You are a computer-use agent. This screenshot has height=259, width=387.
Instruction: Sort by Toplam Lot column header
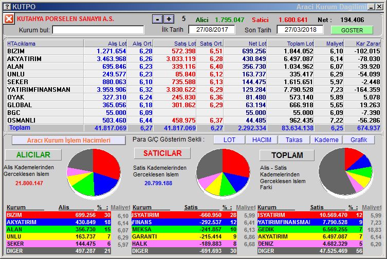coord(291,44)
